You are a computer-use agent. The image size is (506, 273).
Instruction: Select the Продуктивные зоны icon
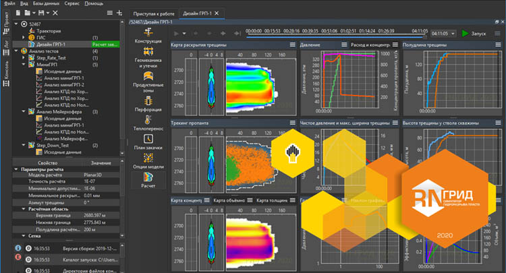pos(148,77)
